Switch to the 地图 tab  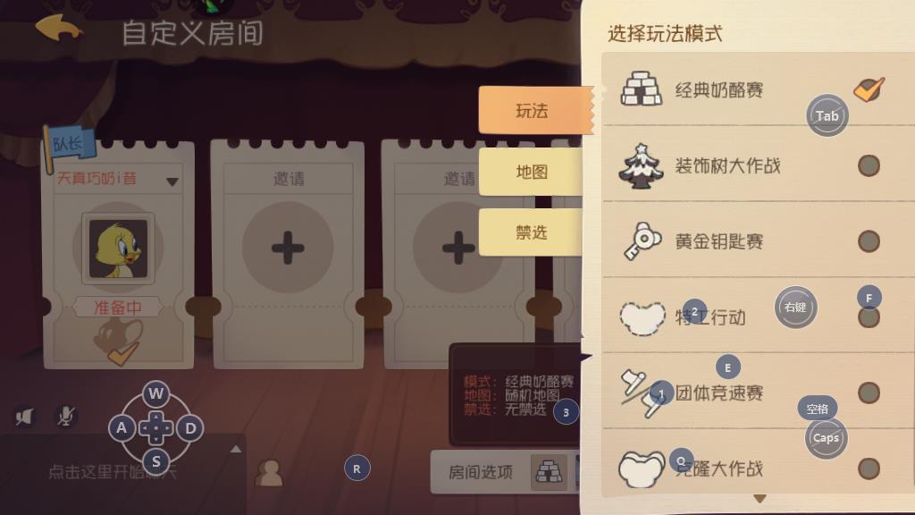coord(531,172)
